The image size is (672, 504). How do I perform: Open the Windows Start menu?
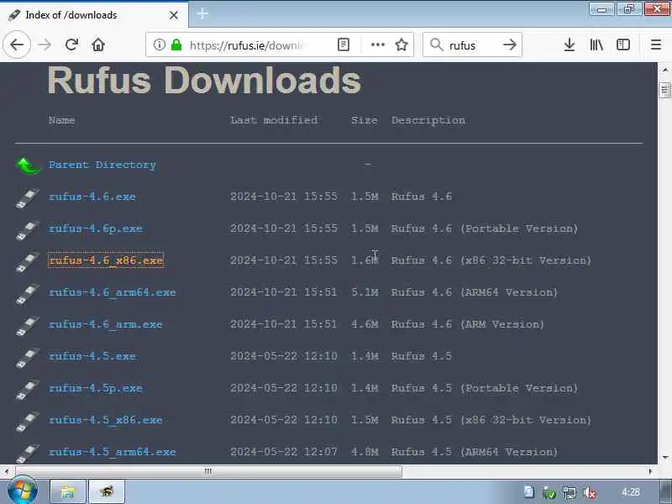(22, 491)
